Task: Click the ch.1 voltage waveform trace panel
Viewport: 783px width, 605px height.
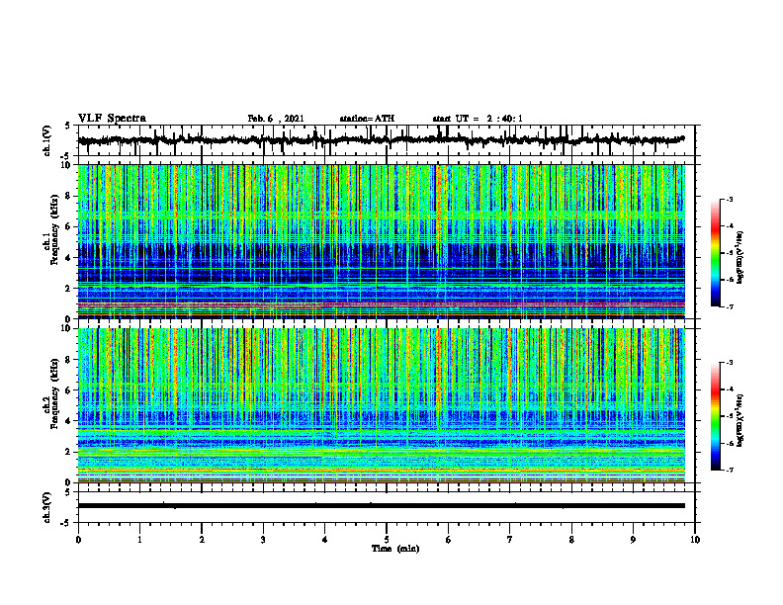Action: (x=387, y=140)
